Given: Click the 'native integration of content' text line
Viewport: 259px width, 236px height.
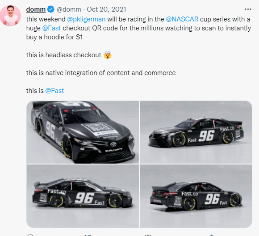Looking at the screenshot, I should 101,73.
